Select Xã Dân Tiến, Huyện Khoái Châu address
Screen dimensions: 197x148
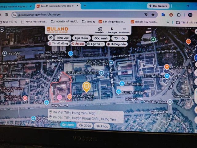pos(82,118)
